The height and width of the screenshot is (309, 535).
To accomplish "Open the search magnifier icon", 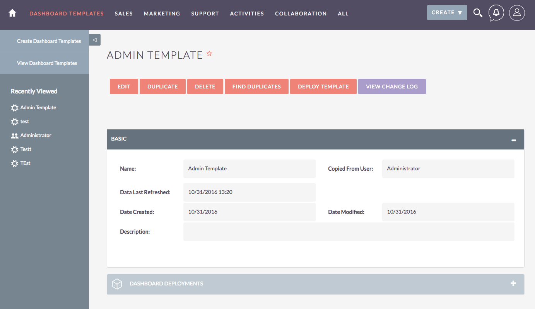I will 478,13.
